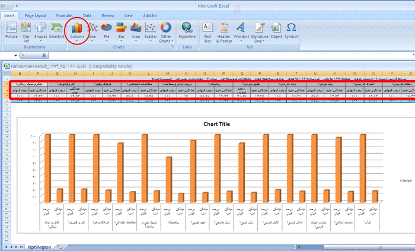Screen dimensions: 415x251
Task: Switch to the View tab
Action: click(128, 15)
